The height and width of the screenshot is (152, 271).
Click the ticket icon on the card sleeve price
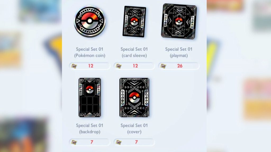tap(119, 66)
